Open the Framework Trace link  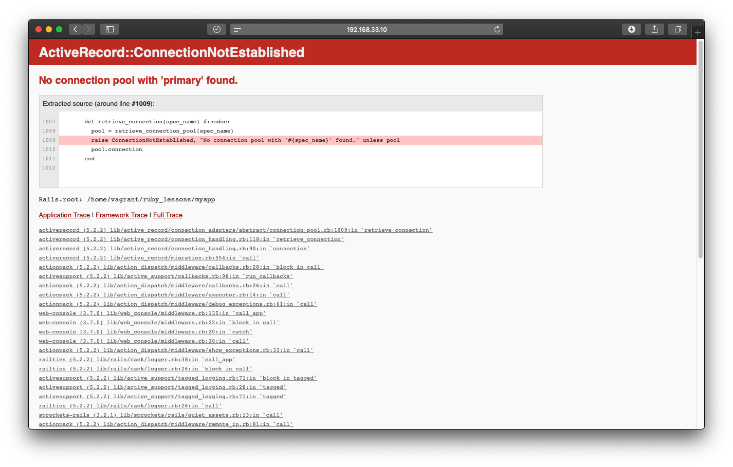(121, 215)
